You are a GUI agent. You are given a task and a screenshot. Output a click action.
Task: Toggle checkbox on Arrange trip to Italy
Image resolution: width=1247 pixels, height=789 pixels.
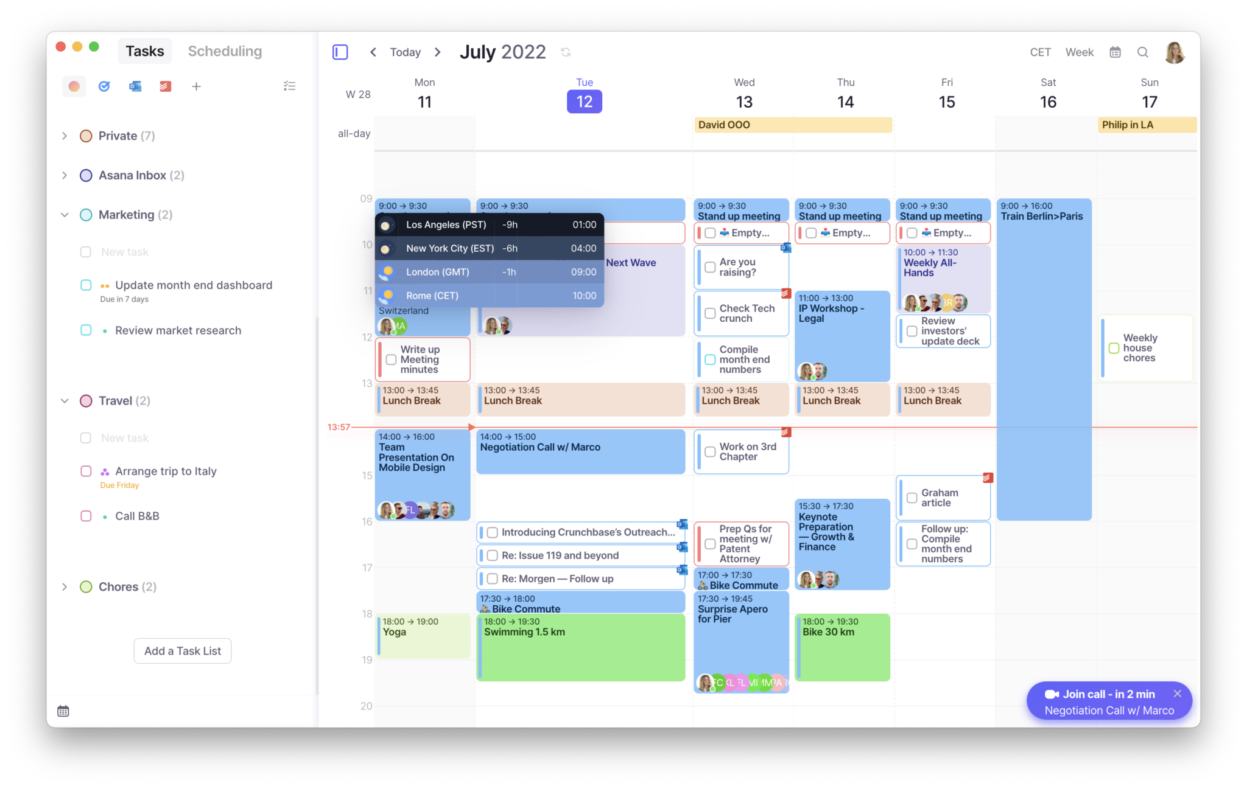[x=86, y=471]
